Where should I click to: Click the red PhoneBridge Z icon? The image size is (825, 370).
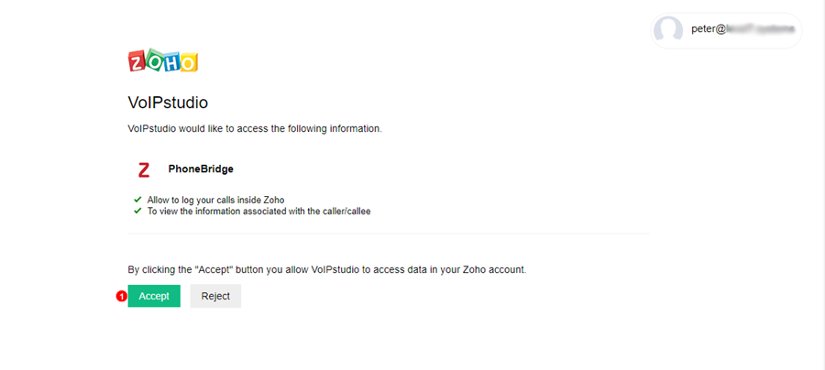click(x=144, y=169)
